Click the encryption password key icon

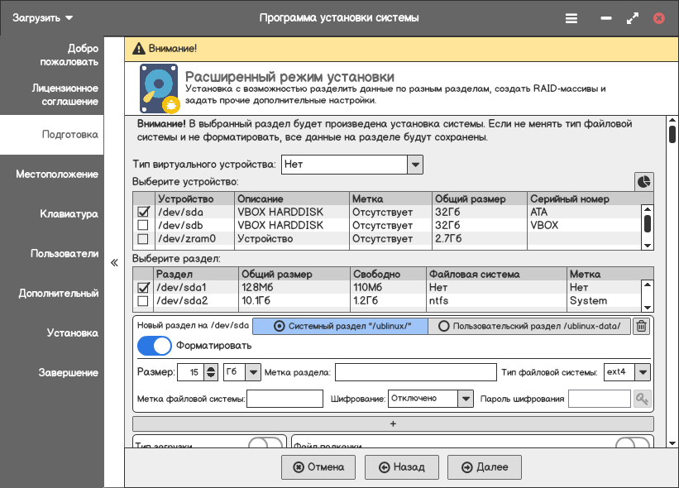coord(642,399)
